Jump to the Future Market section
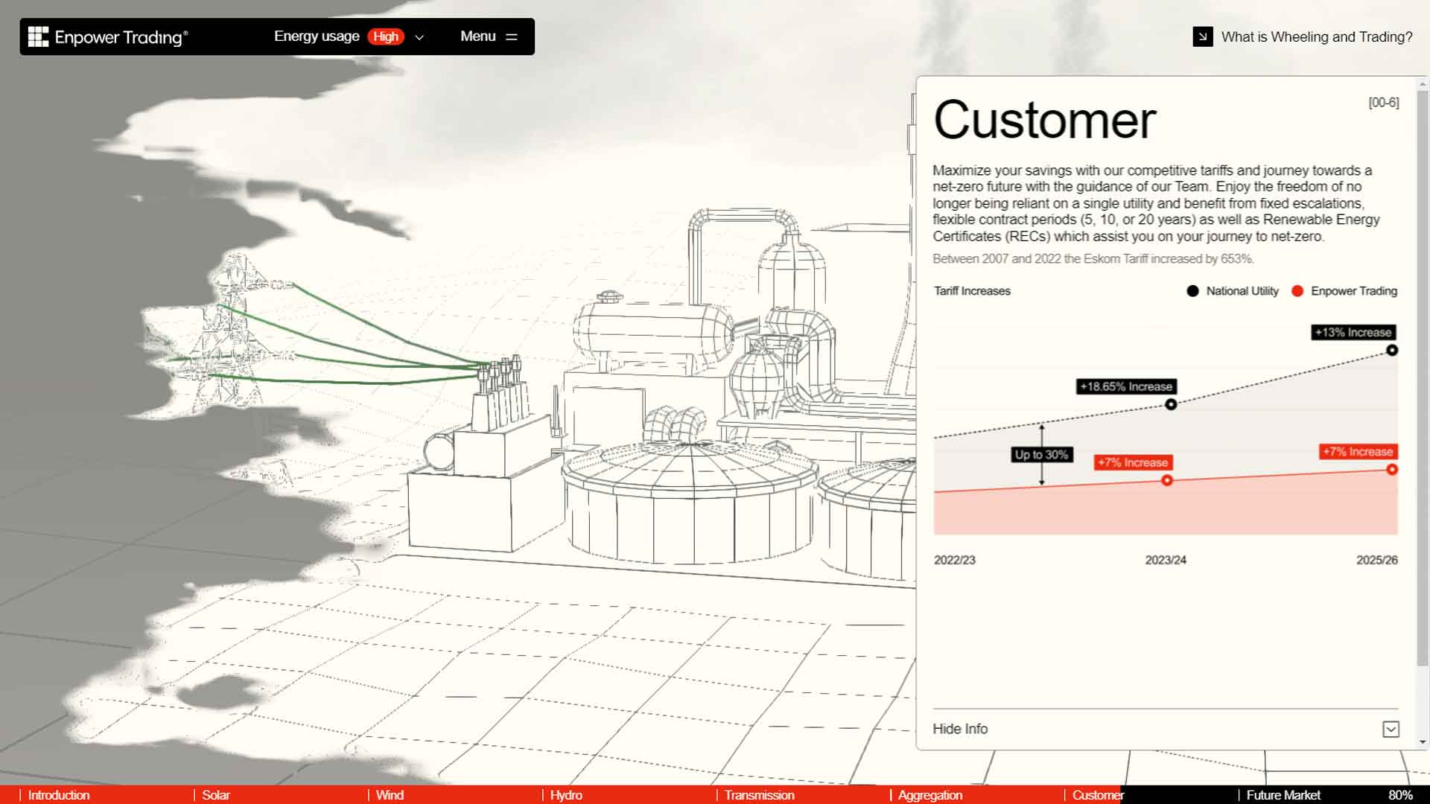The height and width of the screenshot is (804, 1430). [1283, 795]
